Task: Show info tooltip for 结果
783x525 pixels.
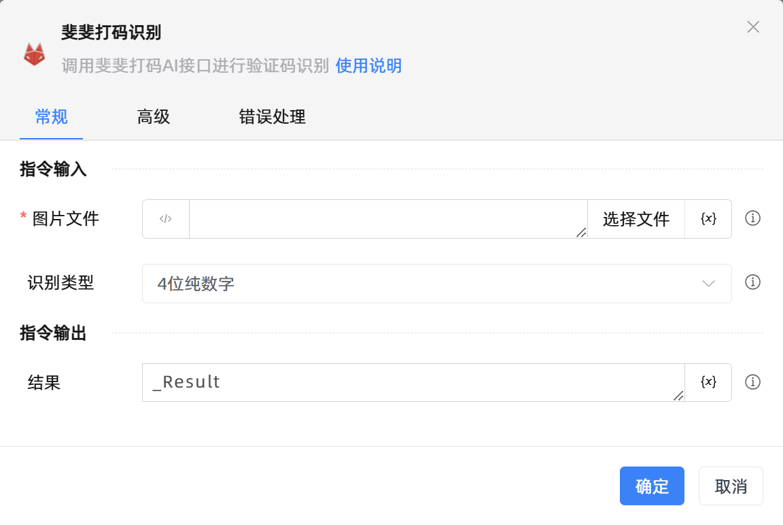Action: (x=752, y=382)
